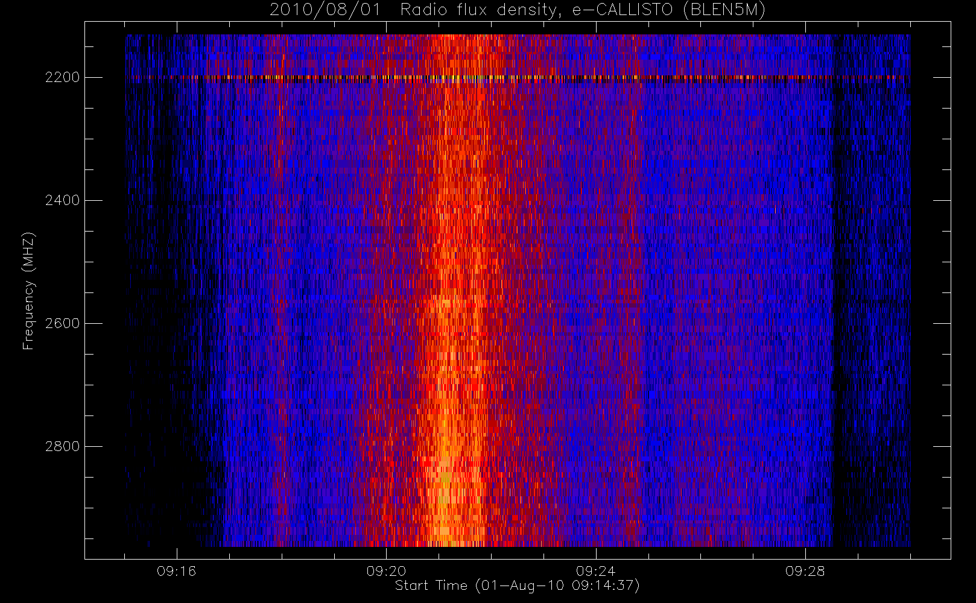Click the 09:28 time tick label

pos(805,571)
